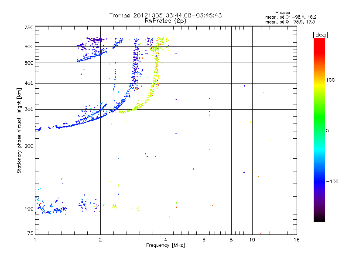Click the x-axis label '16'
349x261 pixels.
click(x=297, y=240)
